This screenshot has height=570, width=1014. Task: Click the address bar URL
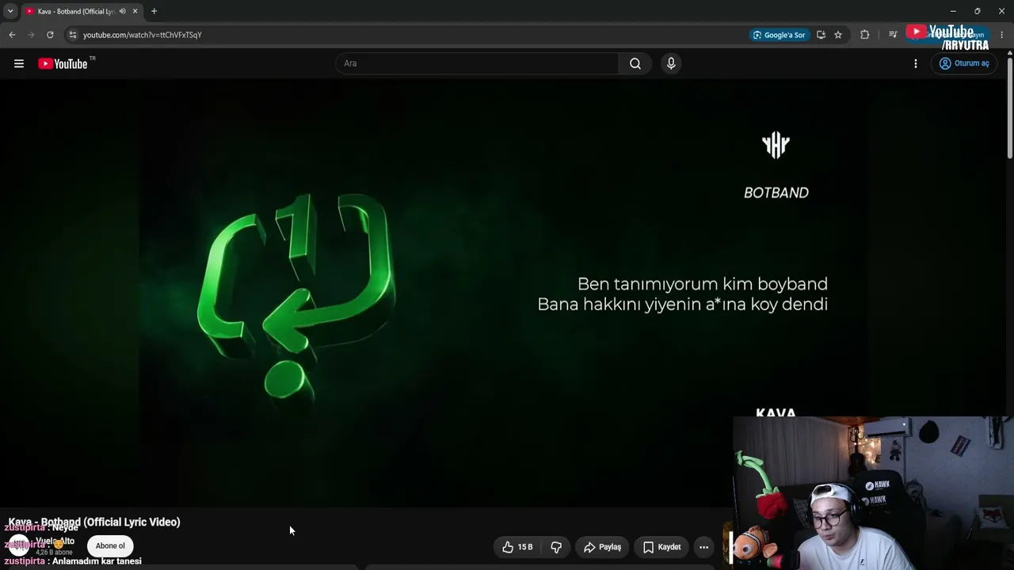click(143, 35)
